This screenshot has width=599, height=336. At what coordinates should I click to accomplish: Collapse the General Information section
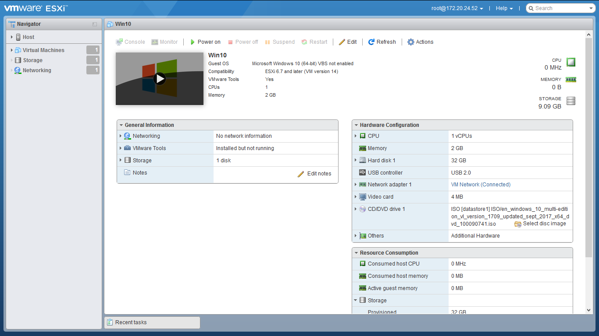point(121,125)
